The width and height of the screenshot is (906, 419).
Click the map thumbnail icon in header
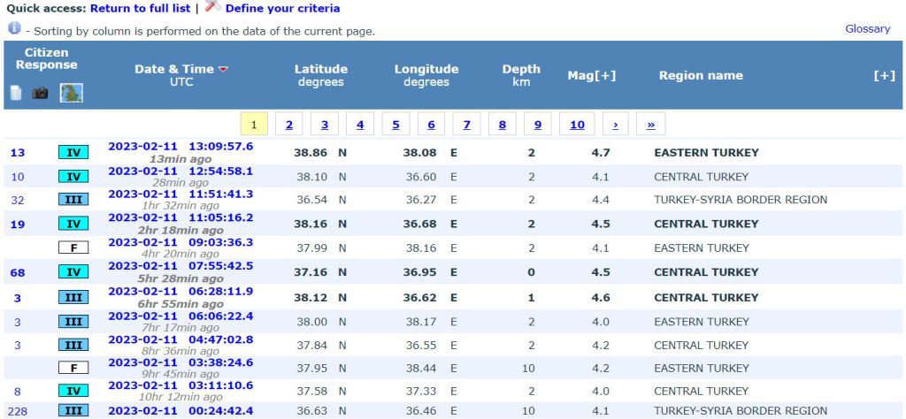pyautogui.click(x=71, y=93)
